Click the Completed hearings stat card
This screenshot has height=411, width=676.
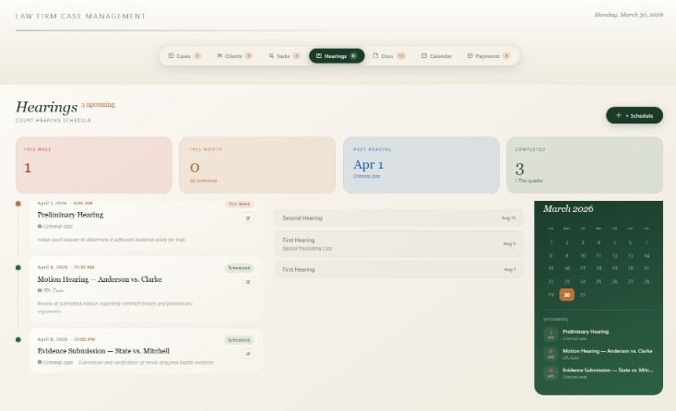[585, 165]
